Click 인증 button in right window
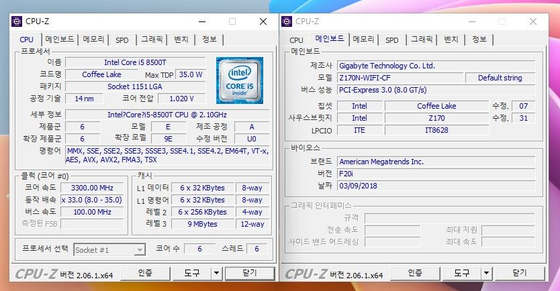 (x=415, y=274)
